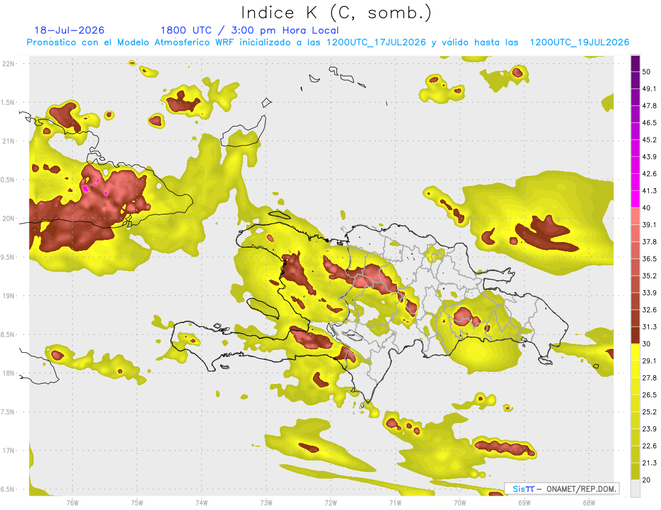This screenshot has width=661, height=510.
Task: Pick magenta swatch between 40 and 41.3
Action: tap(635, 199)
